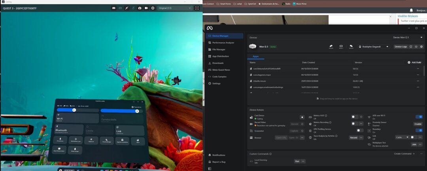
Task: Click the VR headset icon in Casting toolbar
Action: [x=113, y=8]
